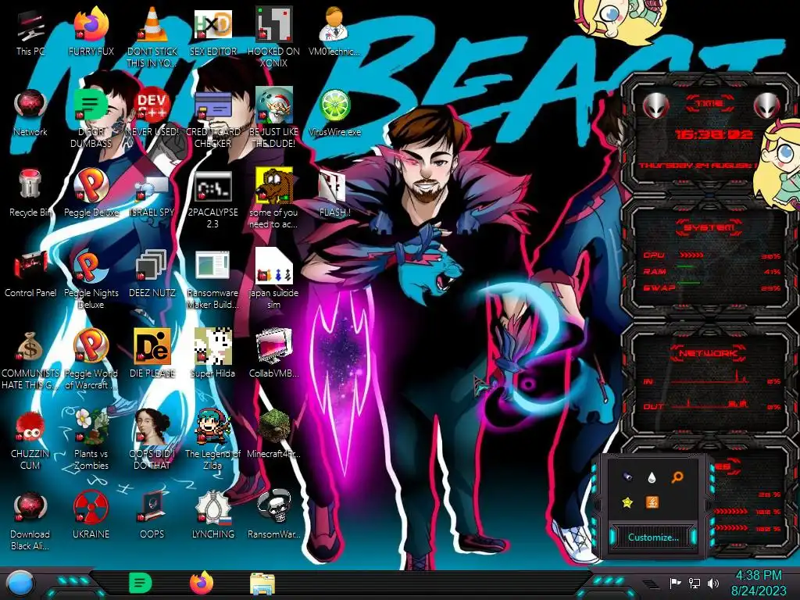Click the yellow star tray icon
The height and width of the screenshot is (600, 800).
[627, 502]
